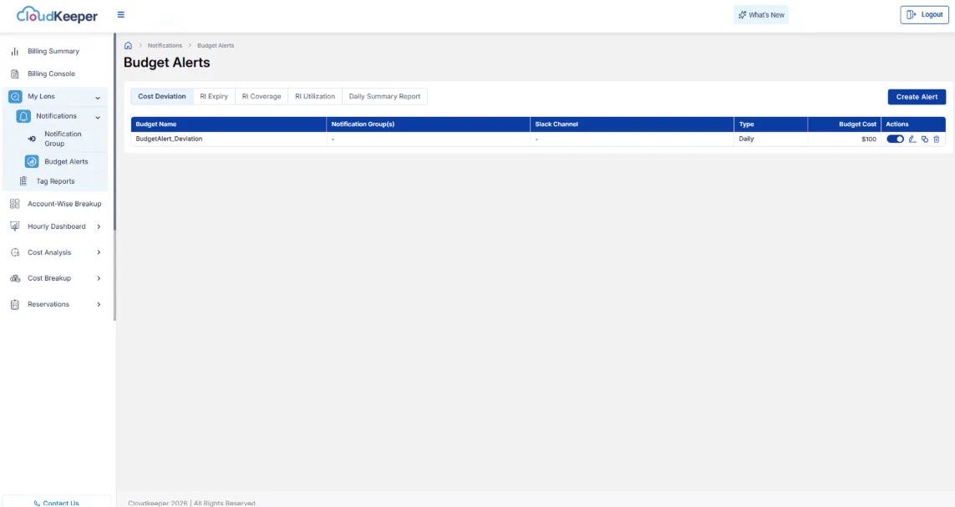Duplicate BudgetAlert_Deviation using the copy icon
Image resolution: width=955 pixels, height=507 pixels.
click(x=924, y=139)
